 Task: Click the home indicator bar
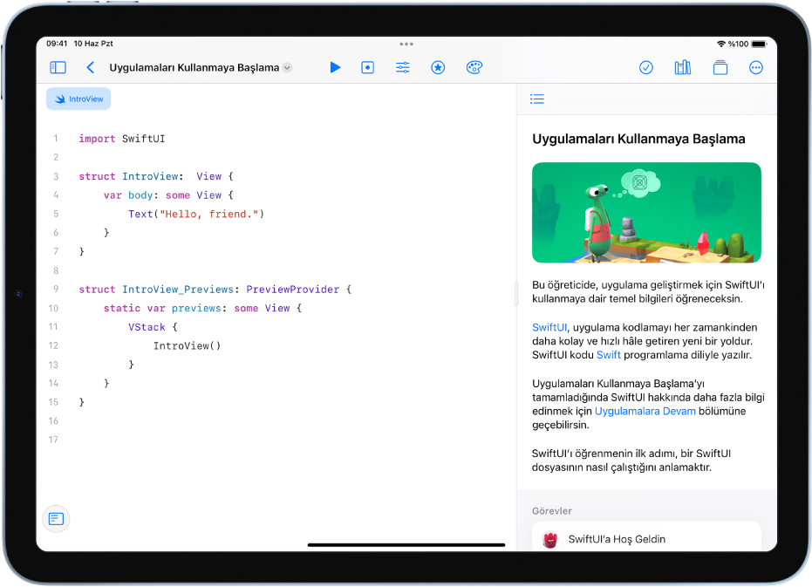tap(406, 545)
